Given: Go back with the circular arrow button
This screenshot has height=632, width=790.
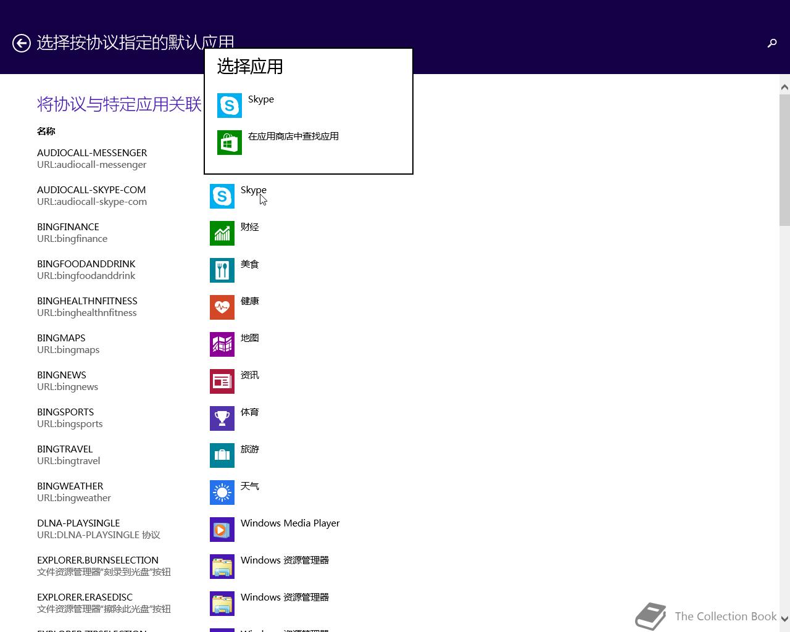Looking at the screenshot, I should click(22, 43).
